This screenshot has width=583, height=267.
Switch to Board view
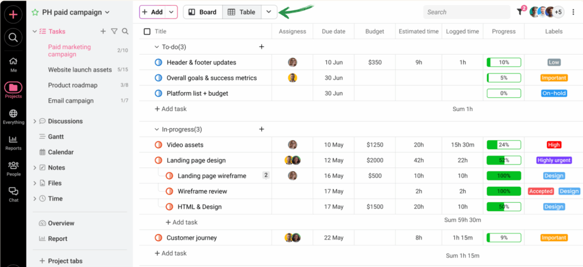203,12
